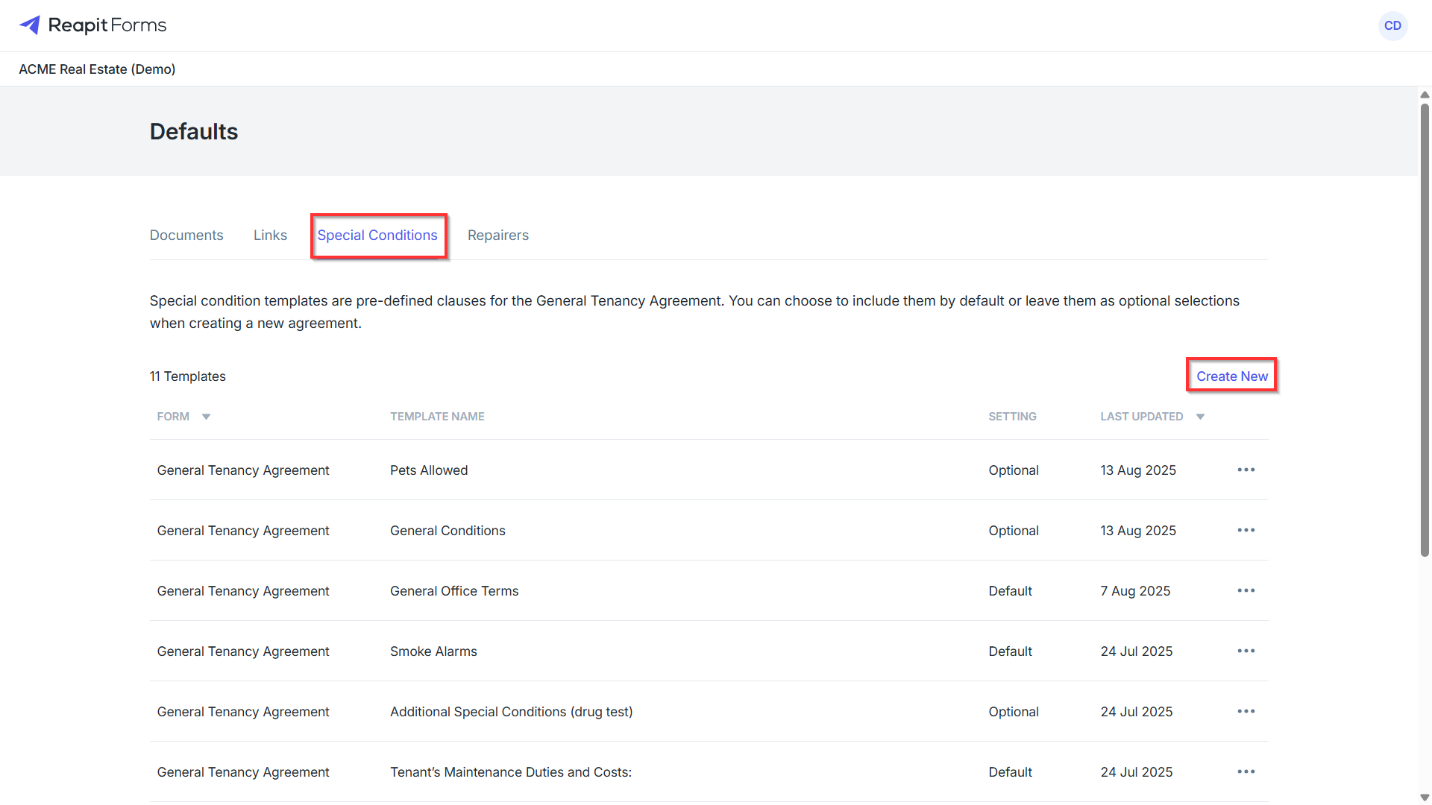This screenshot has width=1432, height=805.
Task: Click the Optional setting for General Conditions
Action: coord(1014,531)
